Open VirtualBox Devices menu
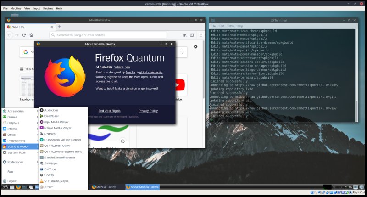This screenshot has width=367, height=197. click(48, 8)
